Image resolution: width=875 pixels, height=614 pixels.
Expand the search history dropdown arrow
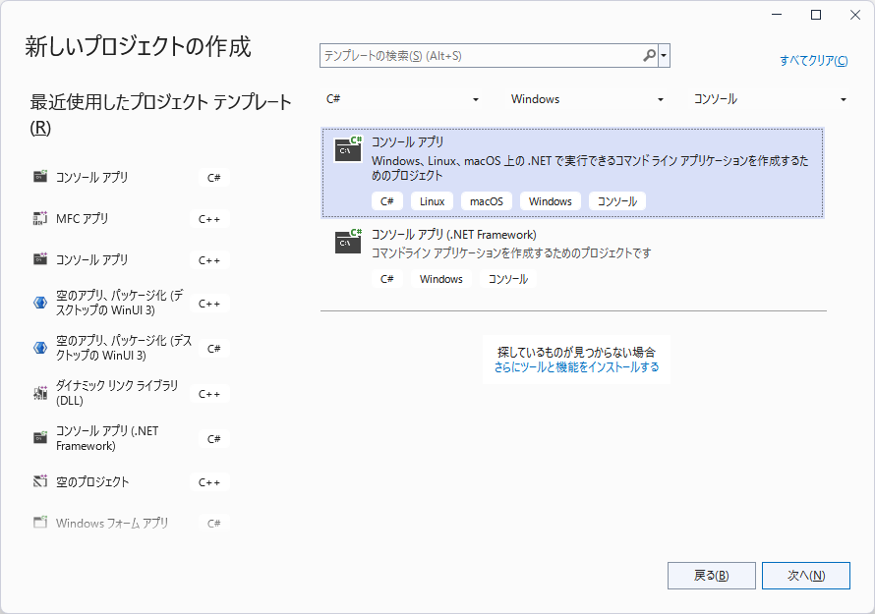click(x=665, y=56)
